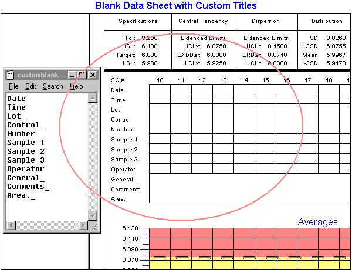
Task: Click the 'Operator' text line in Notepad
Action: point(25,169)
